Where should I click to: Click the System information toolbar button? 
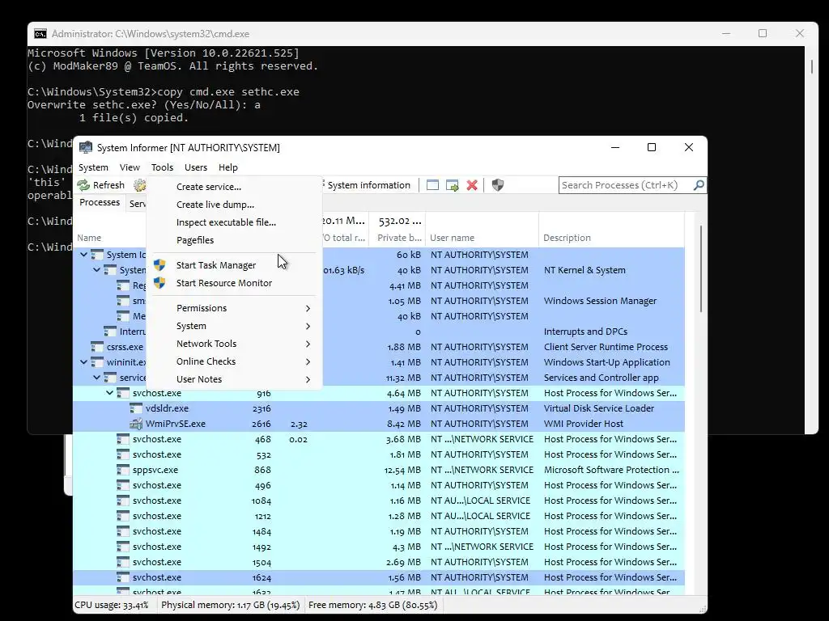368,185
